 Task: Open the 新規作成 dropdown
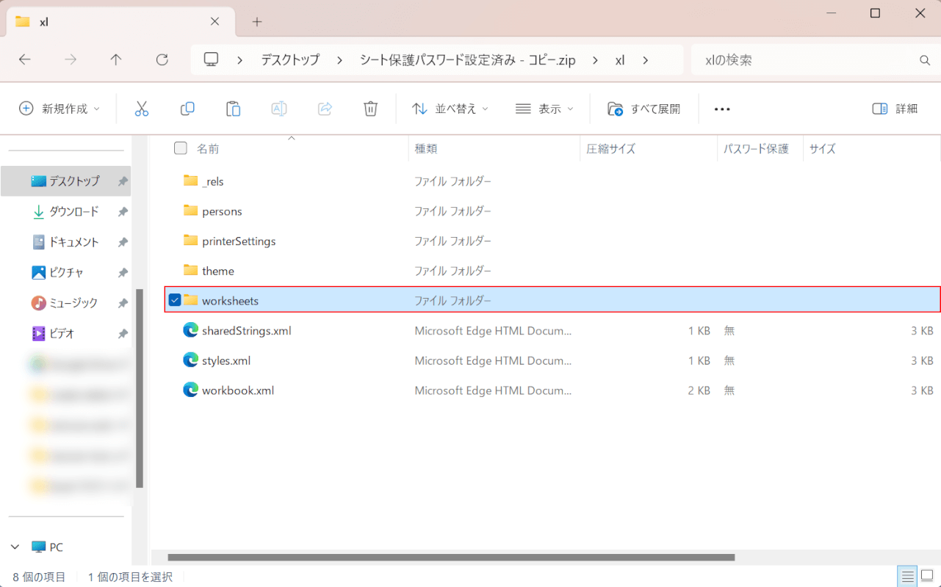pos(58,109)
